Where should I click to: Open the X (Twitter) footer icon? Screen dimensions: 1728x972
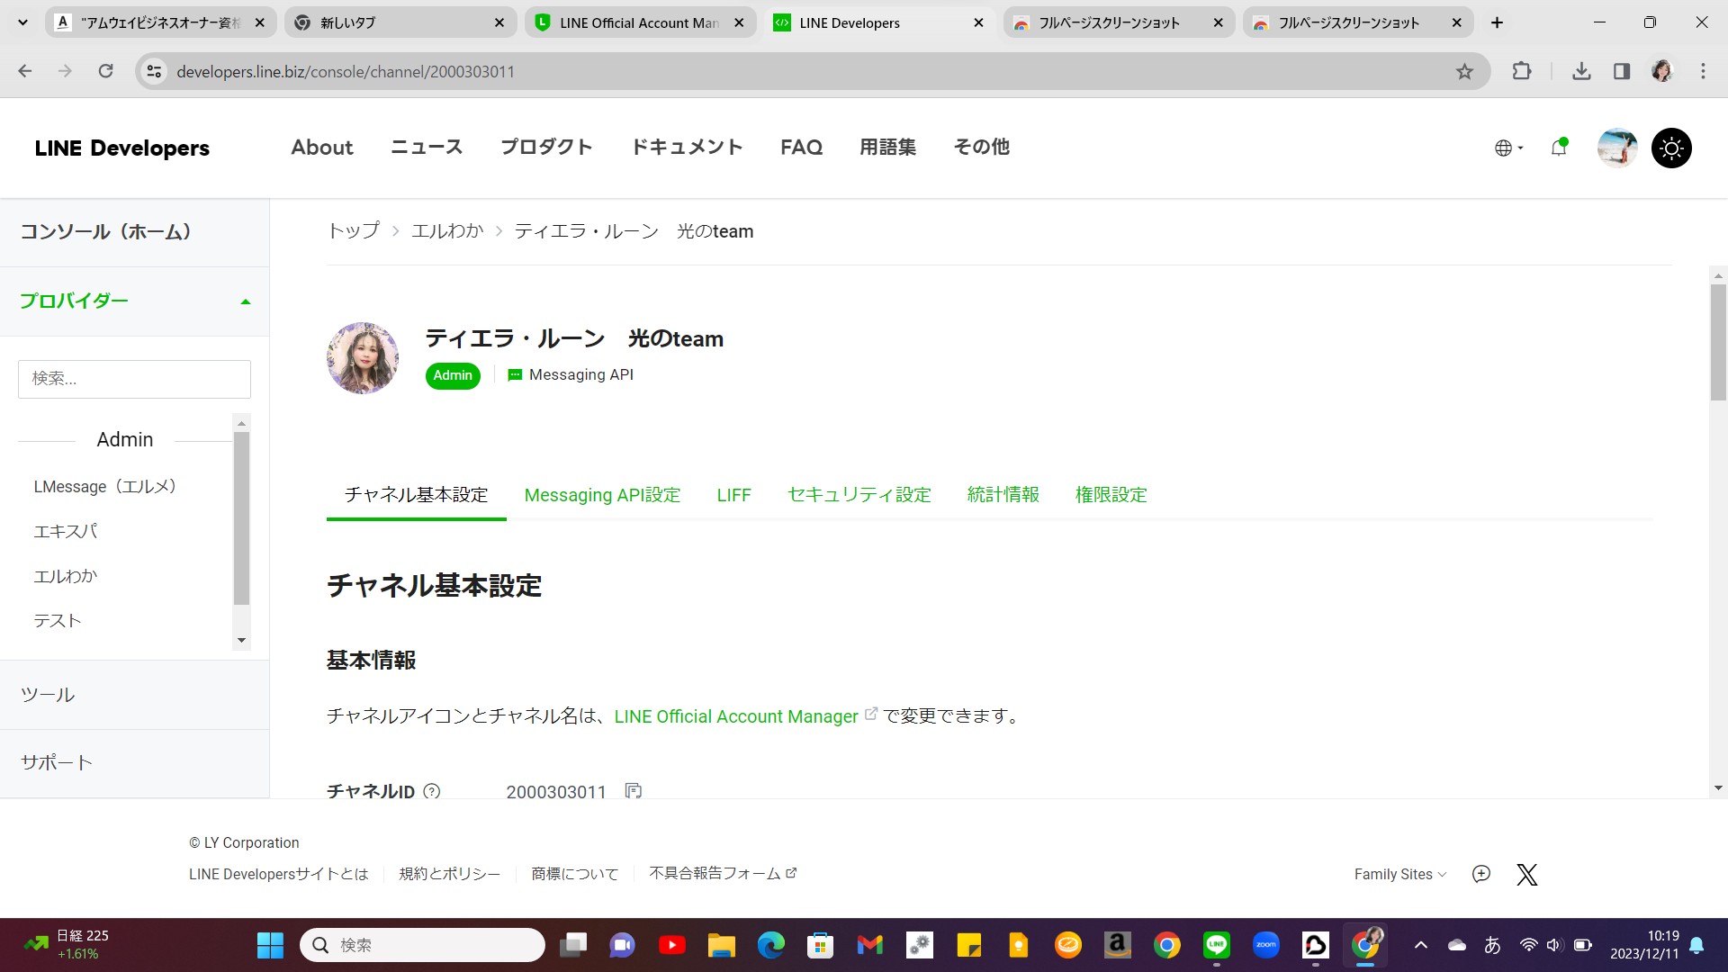click(1527, 874)
